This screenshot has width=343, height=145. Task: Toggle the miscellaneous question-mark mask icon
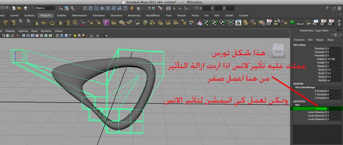125,8
